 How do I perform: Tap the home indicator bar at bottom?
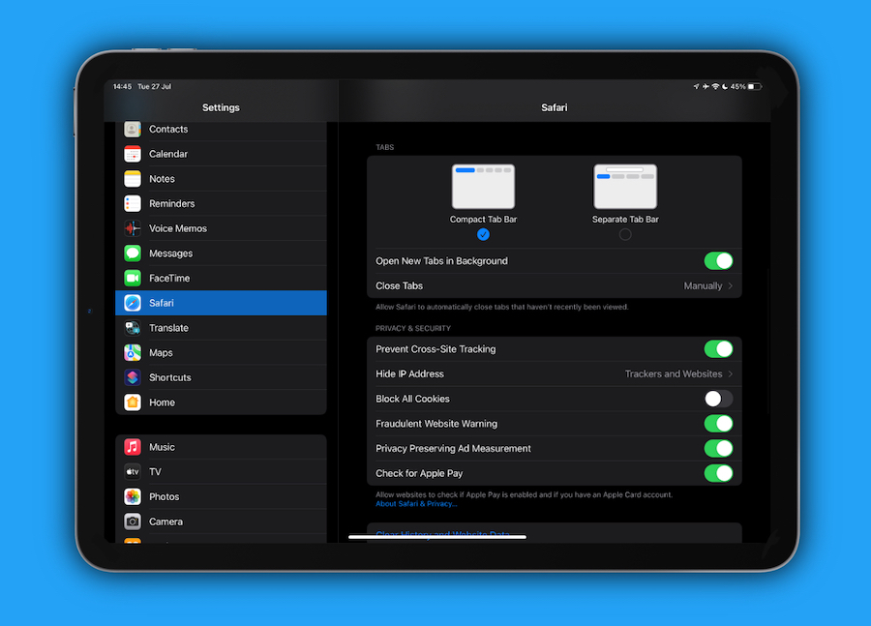coord(437,537)
